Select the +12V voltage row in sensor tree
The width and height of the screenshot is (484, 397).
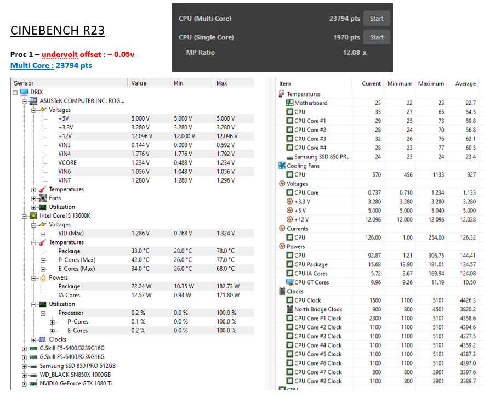[156, 136]
